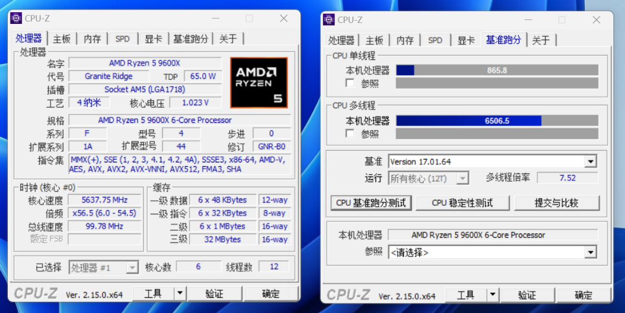The image size is (625, 313).
Task: Click the AMD Ryzen 5 logo image
Action: click(259, 82)
